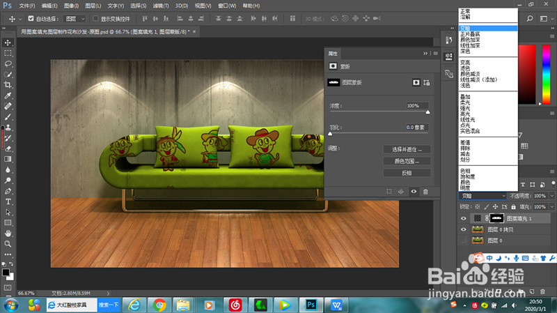Expand status bar info arrow
The height and width of the screenshot is (313, 557).
point(108,293)
